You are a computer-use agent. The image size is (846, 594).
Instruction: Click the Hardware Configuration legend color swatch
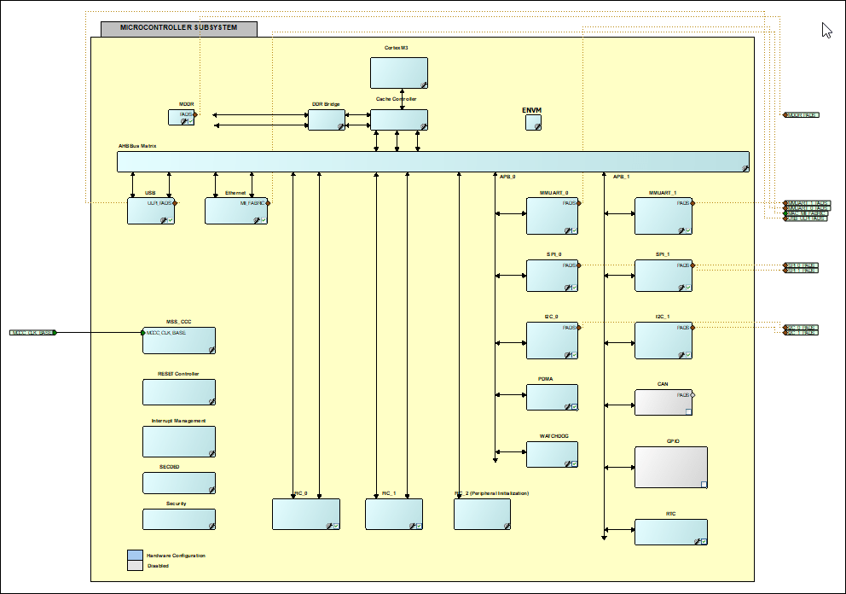135,555
